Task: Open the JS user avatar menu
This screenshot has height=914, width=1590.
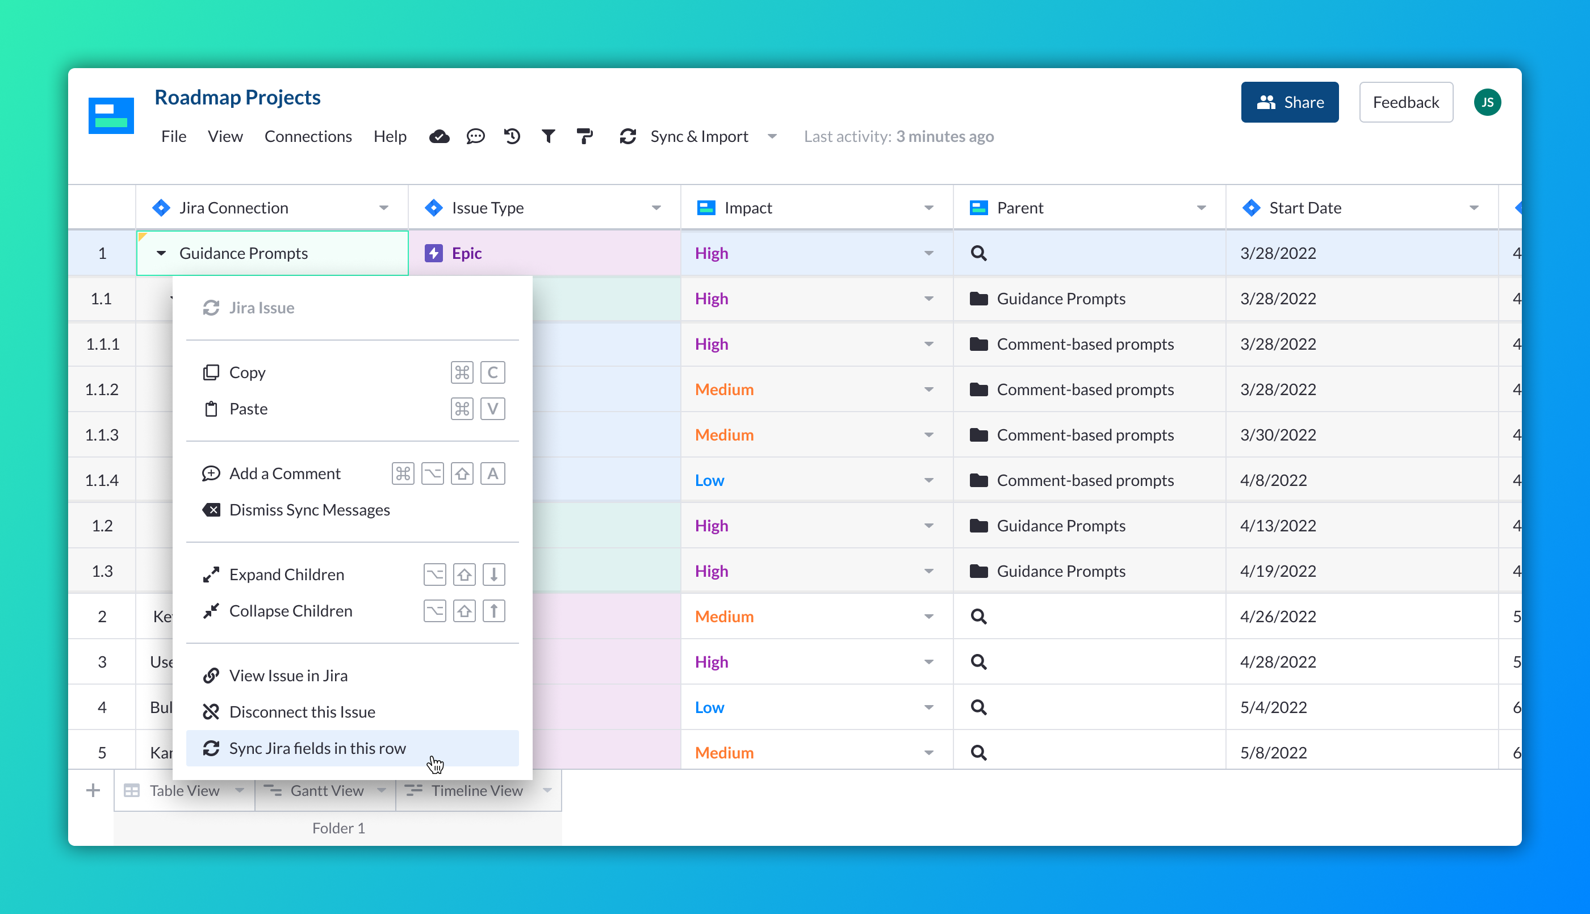Action: (1487, 102)
